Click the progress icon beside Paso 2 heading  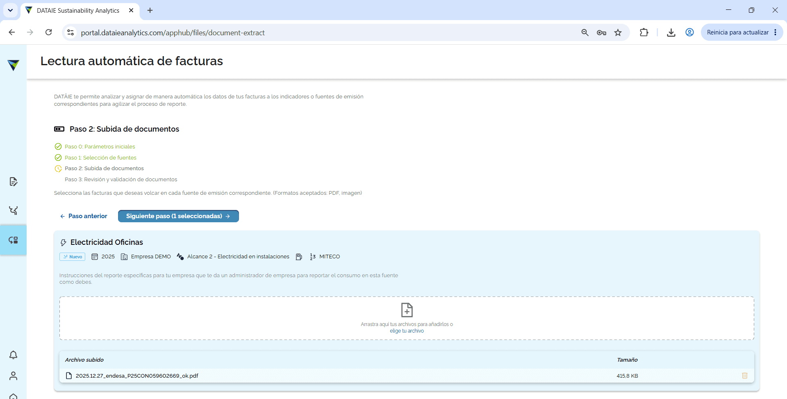click(59, 129)
